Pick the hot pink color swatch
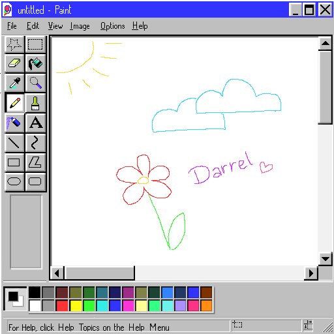 tap(193, 305)
